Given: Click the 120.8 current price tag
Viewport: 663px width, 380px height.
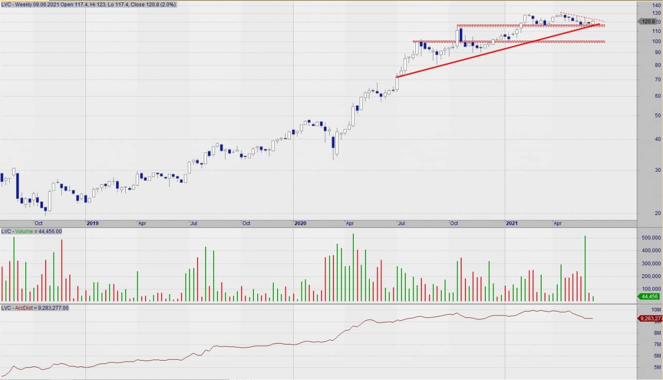Looking at the screenshot, I should [648, 21].
